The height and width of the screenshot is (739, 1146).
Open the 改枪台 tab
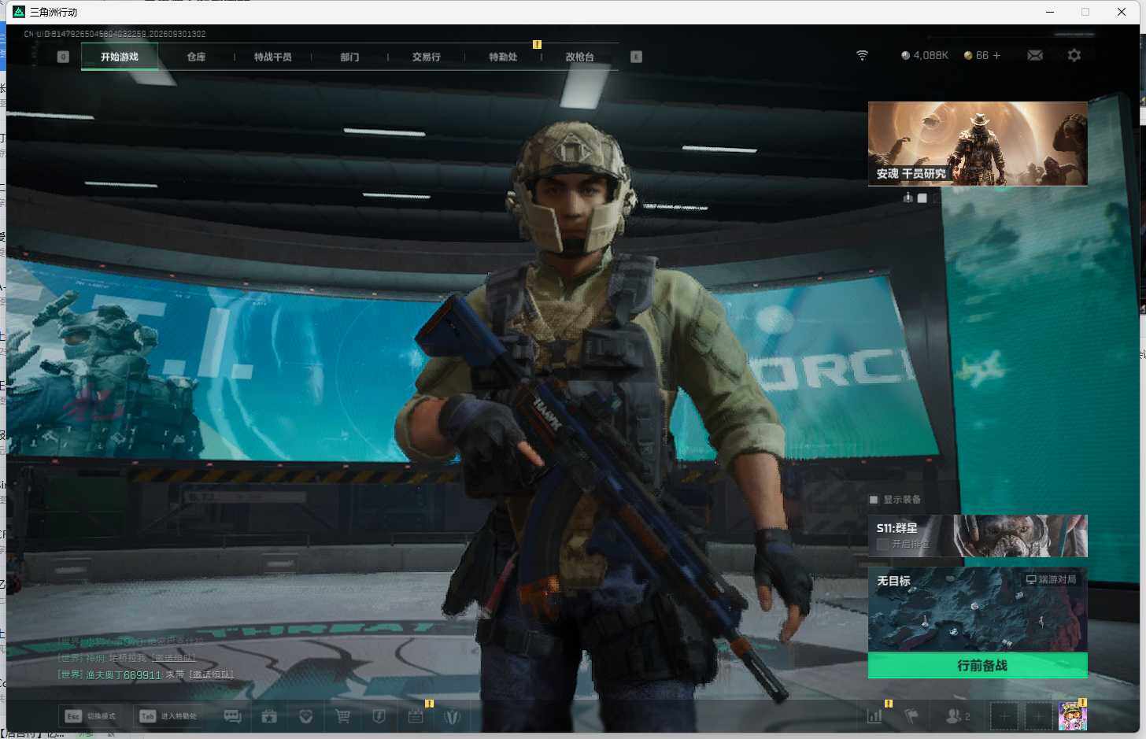[x=579, y=57]
